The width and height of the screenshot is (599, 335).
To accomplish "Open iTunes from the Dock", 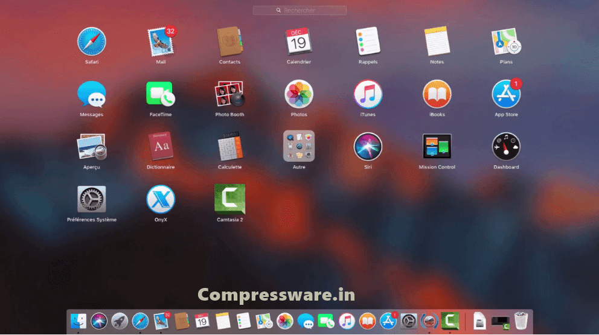I will [x=347, y=321].
